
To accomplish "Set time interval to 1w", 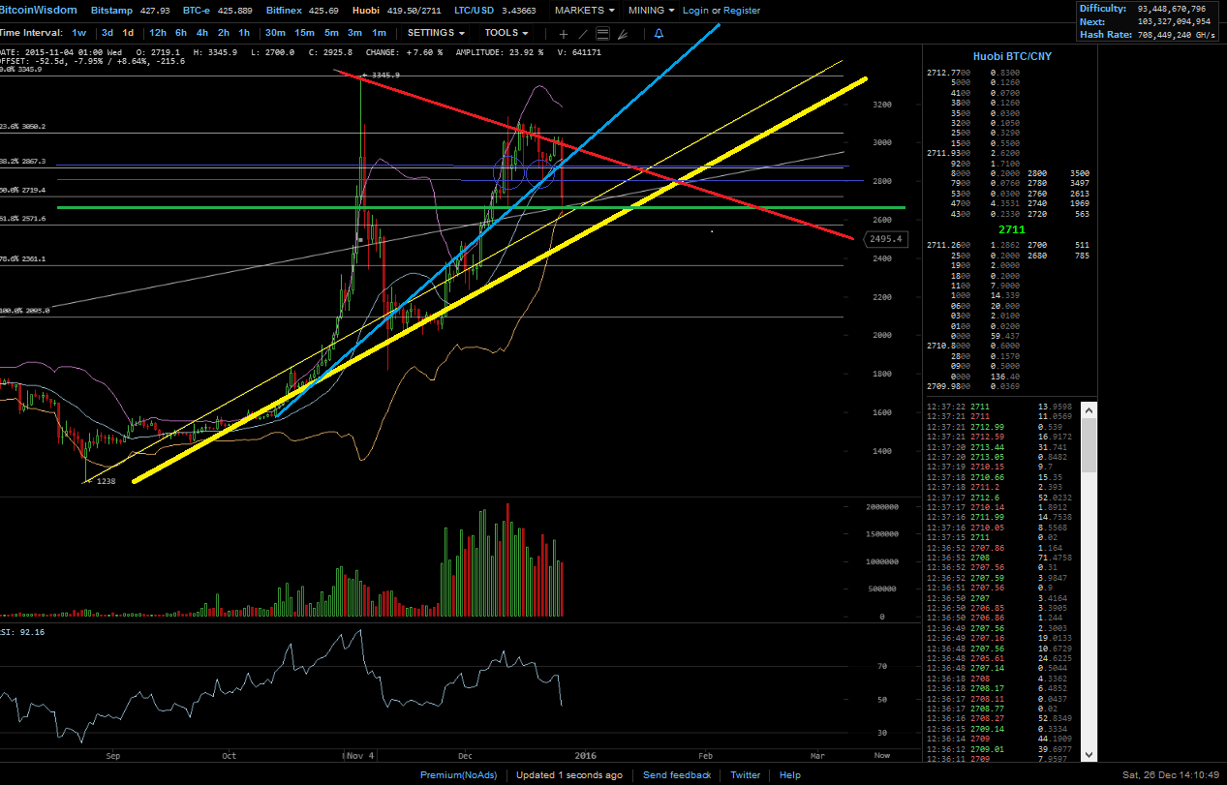I will click(78, 33).
